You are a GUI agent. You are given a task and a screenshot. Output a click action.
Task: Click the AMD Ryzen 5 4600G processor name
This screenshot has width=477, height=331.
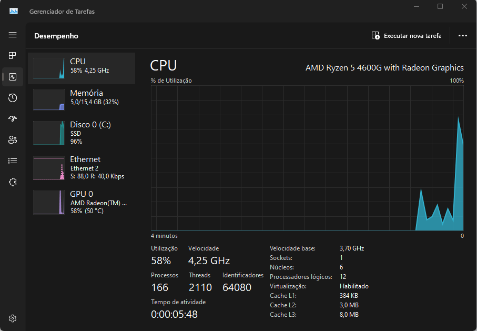click(384, 67)
